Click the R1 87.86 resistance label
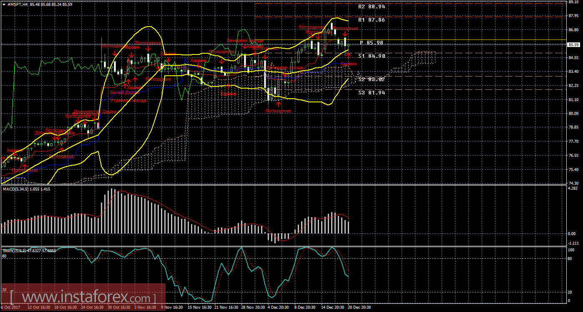 click(x=372, y=20)
